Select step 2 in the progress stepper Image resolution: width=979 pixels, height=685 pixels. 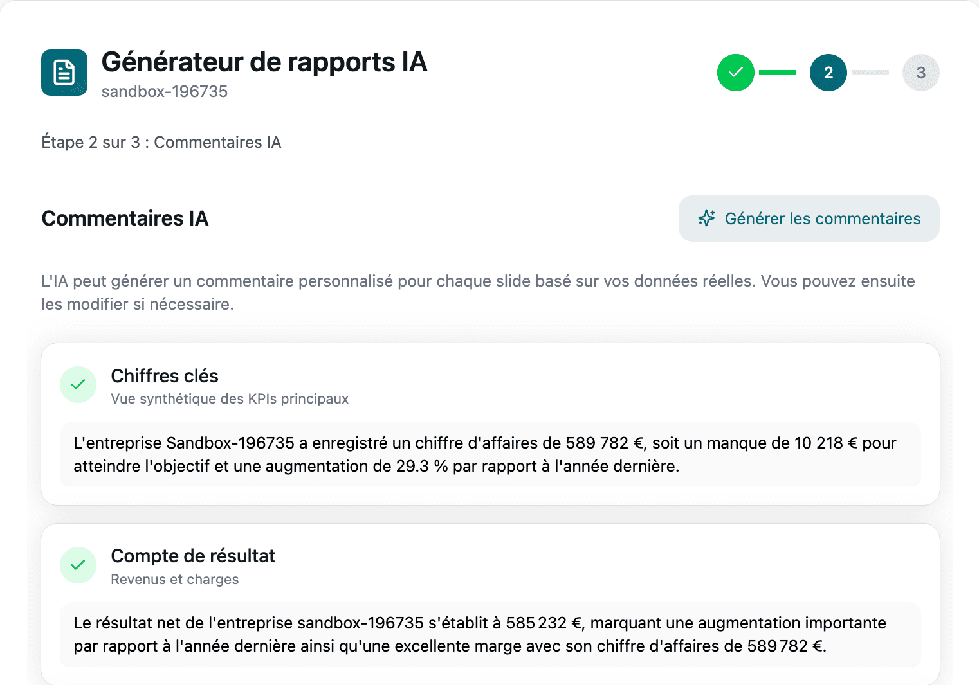tap(828, 73)
